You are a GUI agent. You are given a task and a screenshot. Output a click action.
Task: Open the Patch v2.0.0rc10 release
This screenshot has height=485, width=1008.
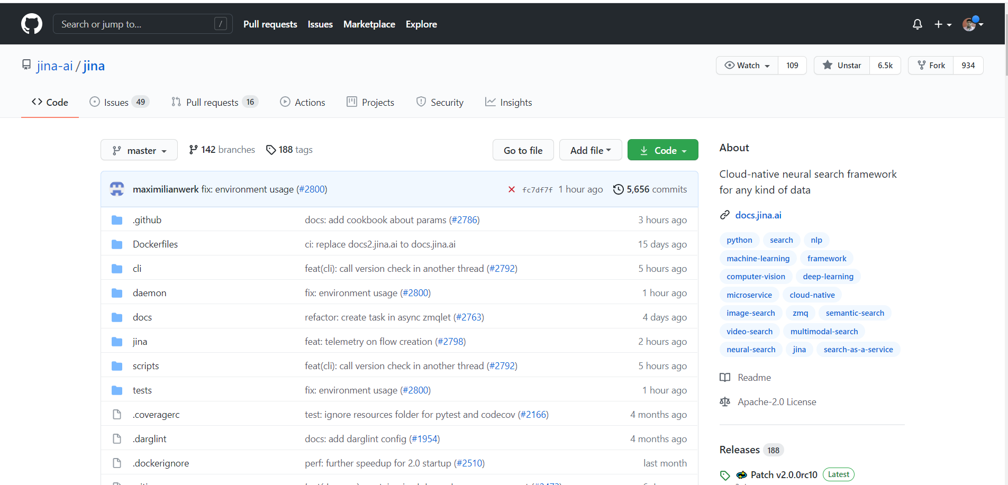pyautogui.click(x=784, y=475)
